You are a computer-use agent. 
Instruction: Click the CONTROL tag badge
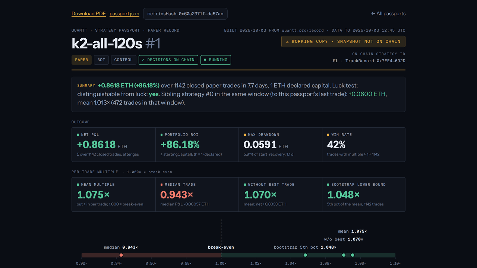coord(123,60)
